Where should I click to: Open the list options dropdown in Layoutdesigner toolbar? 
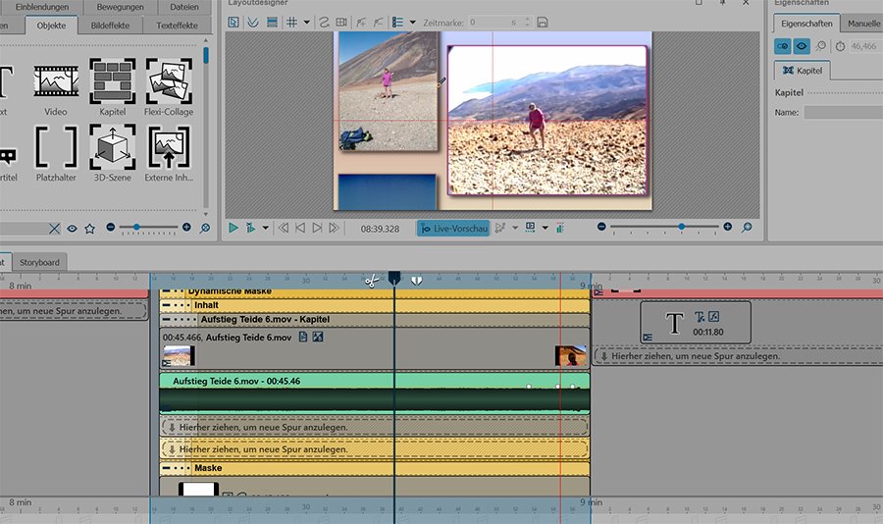[412, 22]
